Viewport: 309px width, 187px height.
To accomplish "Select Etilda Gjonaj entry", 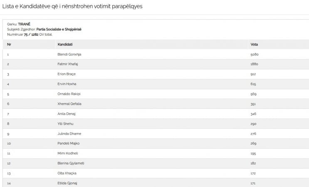I will [67, 183].
